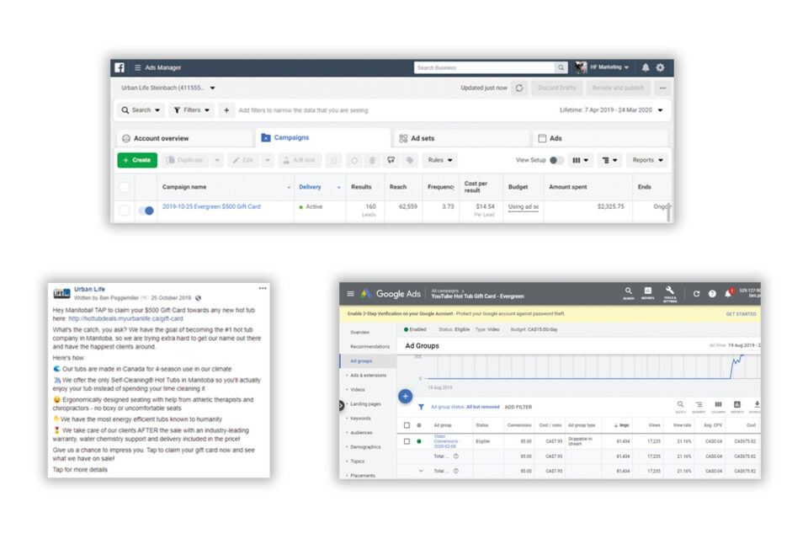Screen dimensions: 808x539
Task: Enable the View Setup toggle
Action: (555, 160)
